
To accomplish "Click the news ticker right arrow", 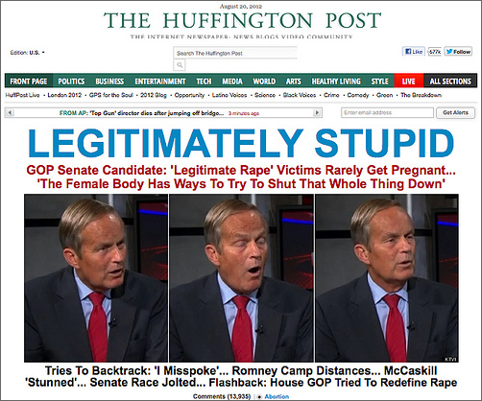I will click(317, 112).
